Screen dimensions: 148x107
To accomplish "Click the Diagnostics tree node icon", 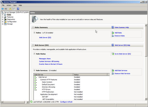I will 5,19.
